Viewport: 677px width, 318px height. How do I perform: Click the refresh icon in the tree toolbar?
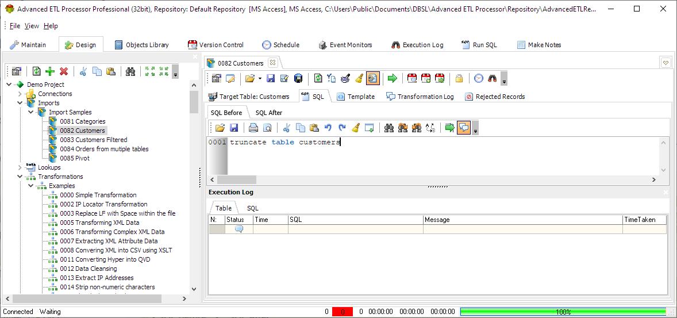(x=37, y=72)
